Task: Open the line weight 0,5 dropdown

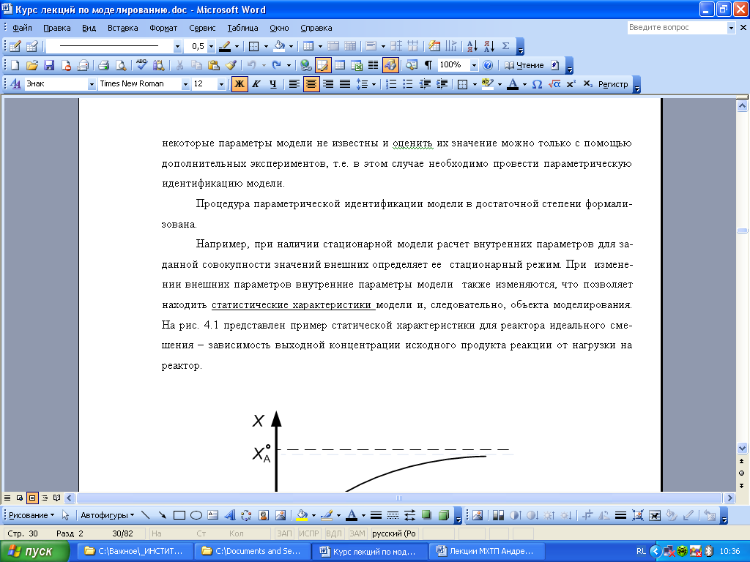Action: [x=211, y=46]
